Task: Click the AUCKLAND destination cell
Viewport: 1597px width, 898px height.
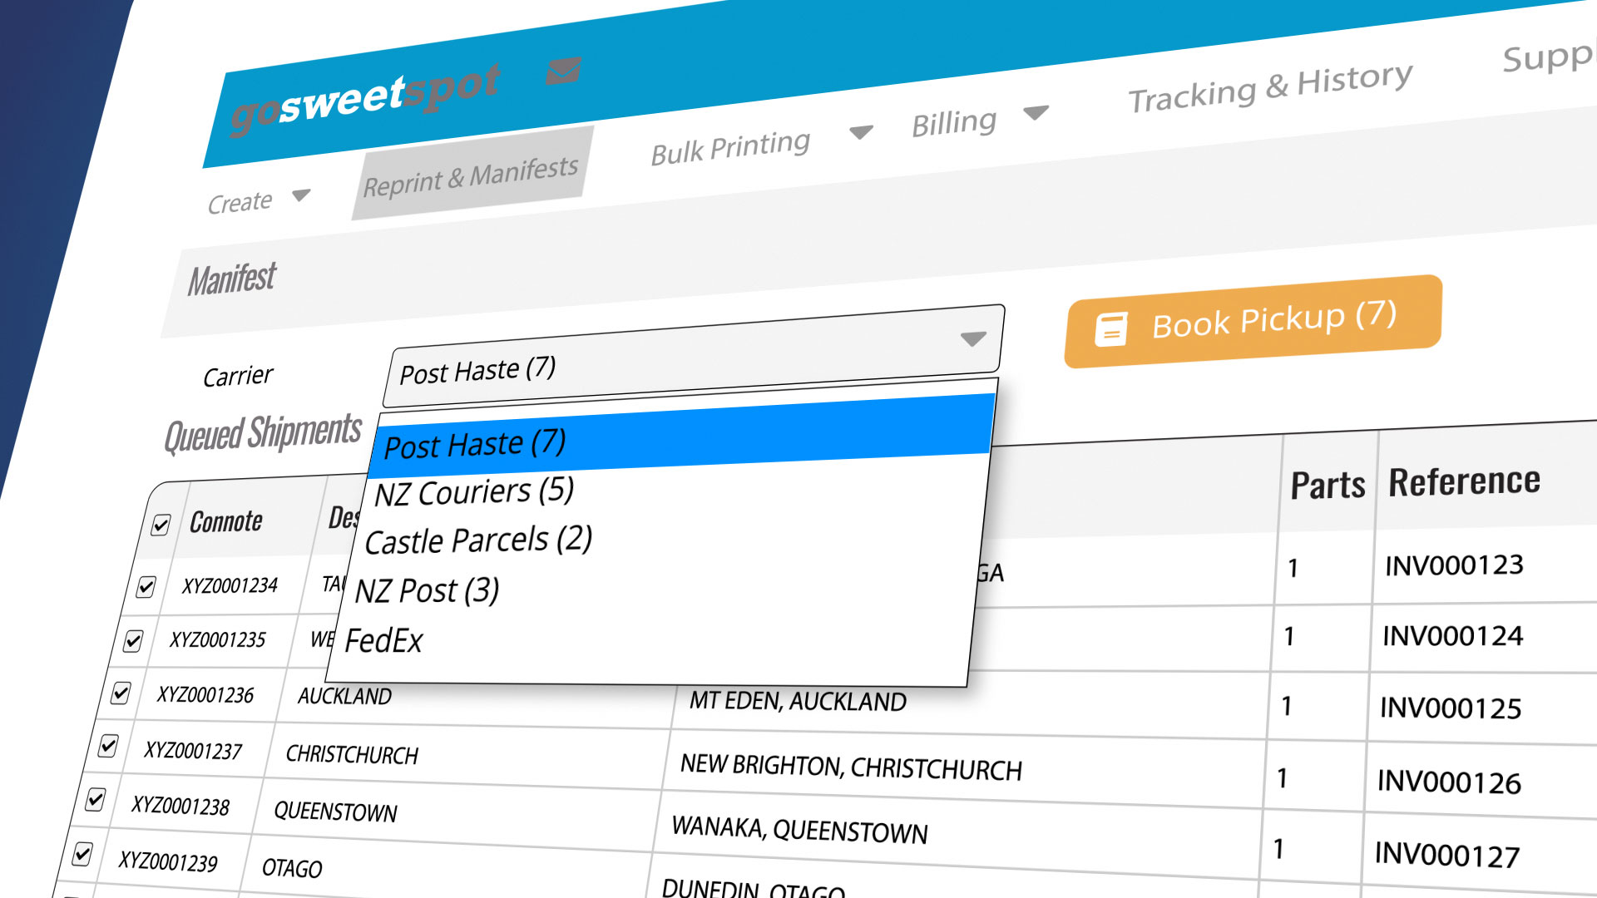Action: (x=344, y=696)
